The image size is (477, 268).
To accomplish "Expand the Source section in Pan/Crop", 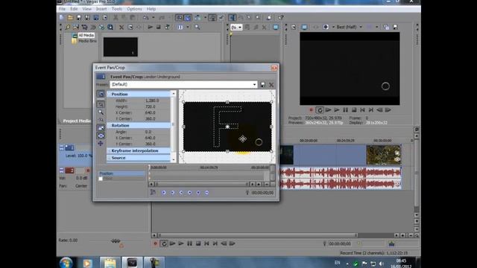I will [109, 158].
